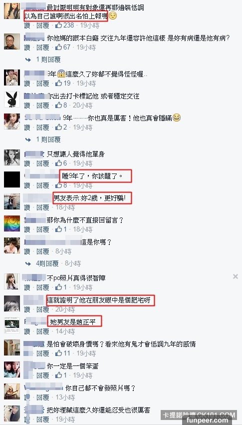Click 回覆 under 你一定是一個笨蛋 comment
The height and width of the screenshot is (425, 242).
[43, 375]
